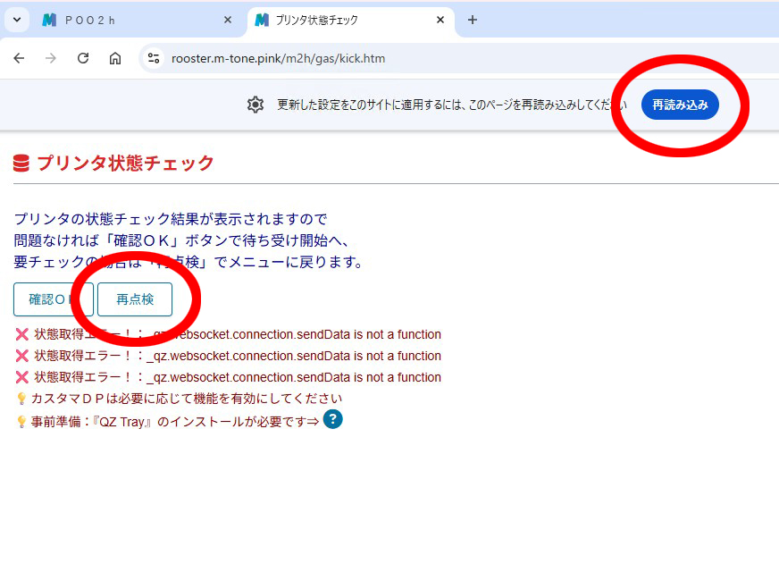779x572 pixels.
Task: Go to the browser home page
Action: (115, 58)
